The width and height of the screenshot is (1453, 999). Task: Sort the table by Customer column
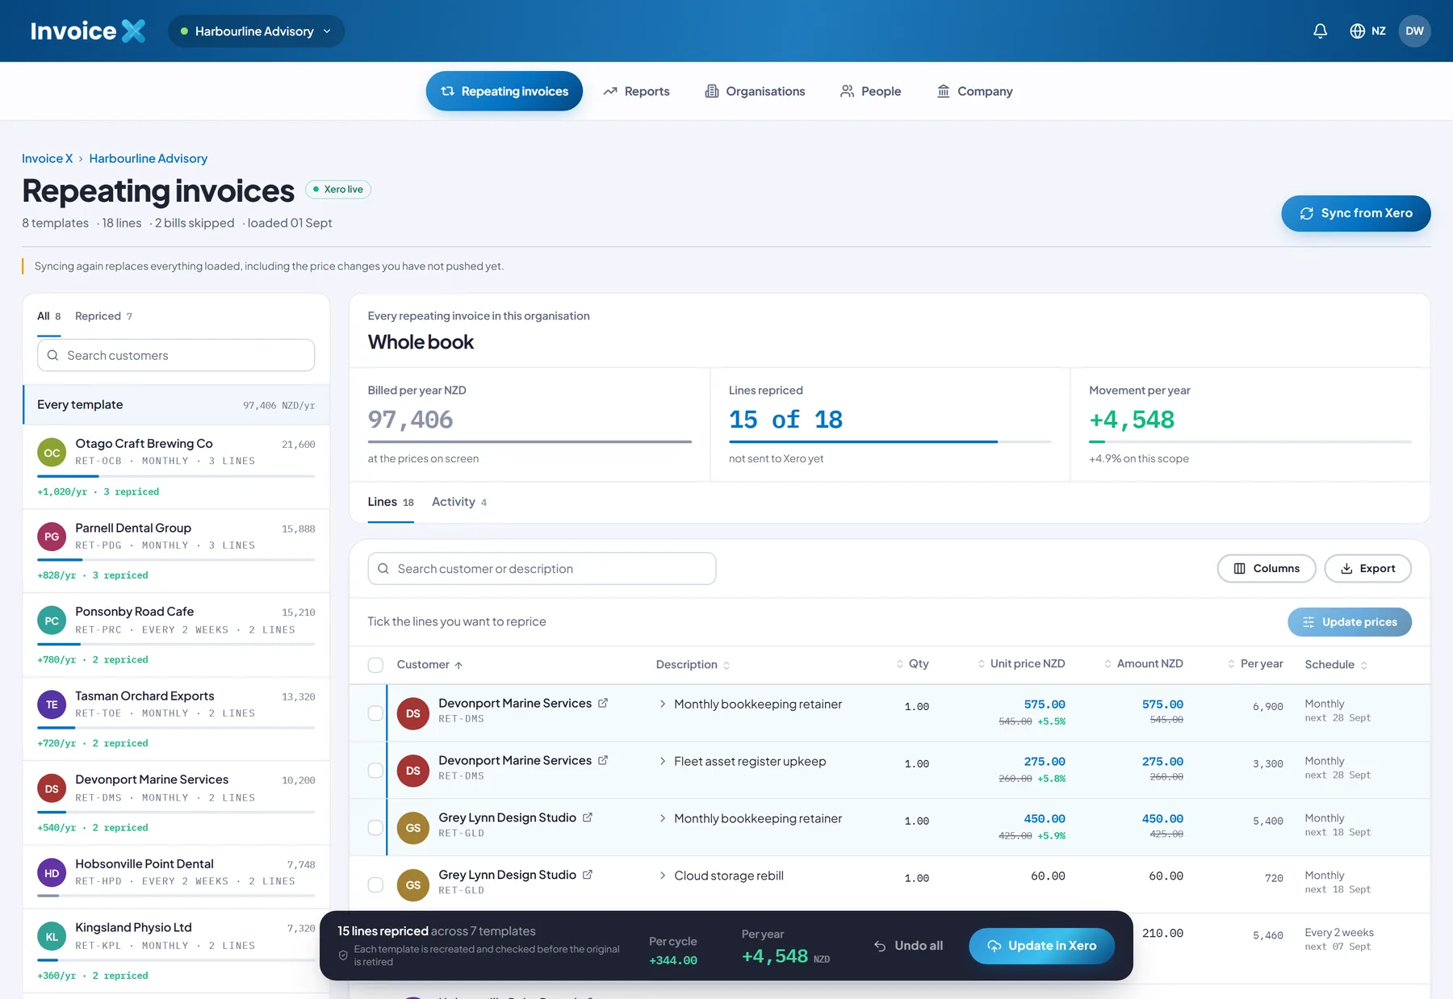(x=429, y=664)
